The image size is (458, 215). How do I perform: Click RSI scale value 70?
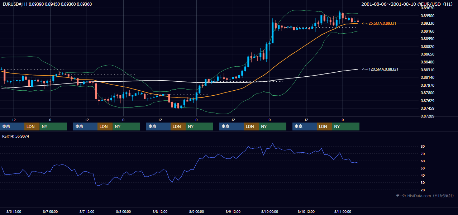(x=423, y=154)
